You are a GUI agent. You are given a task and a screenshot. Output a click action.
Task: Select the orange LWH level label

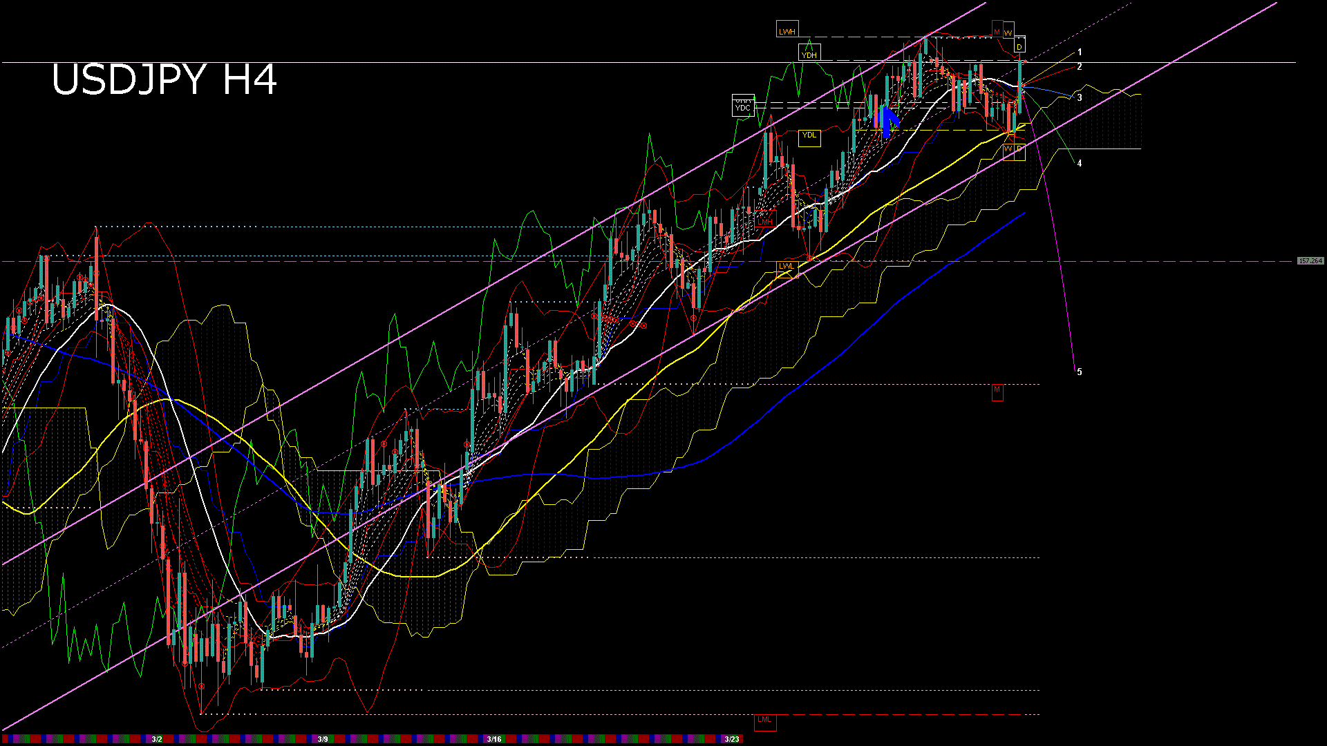coord(787,31)
